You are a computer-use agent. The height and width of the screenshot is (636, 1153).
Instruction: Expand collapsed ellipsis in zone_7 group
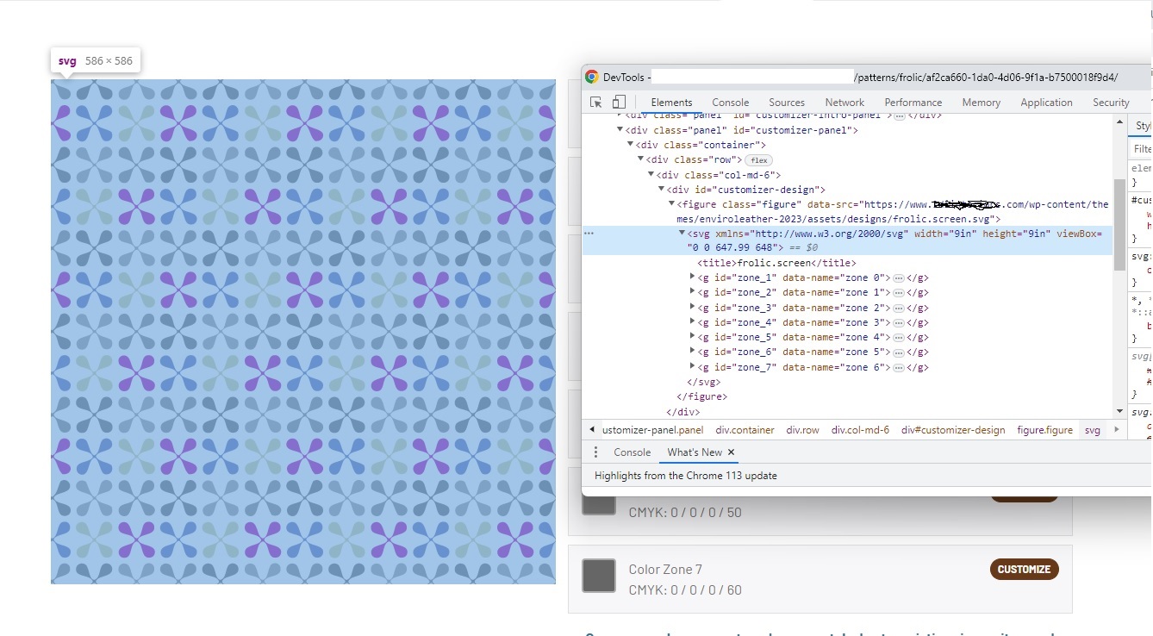tap(898, 367)
